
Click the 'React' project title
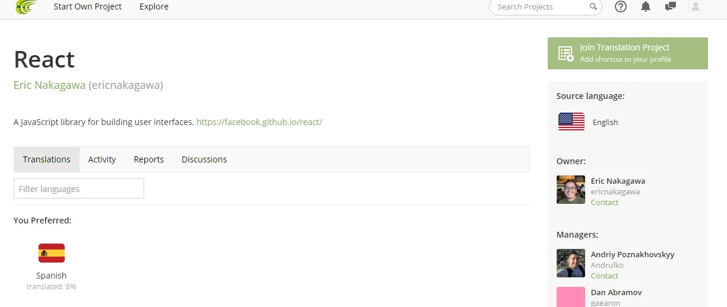point(45,59)
